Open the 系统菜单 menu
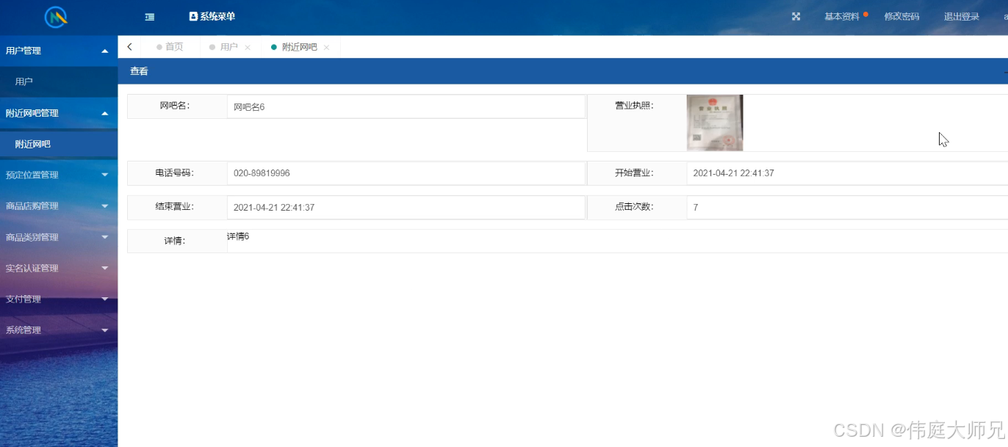The image size is (1008, 447). [x=212, y=16]
